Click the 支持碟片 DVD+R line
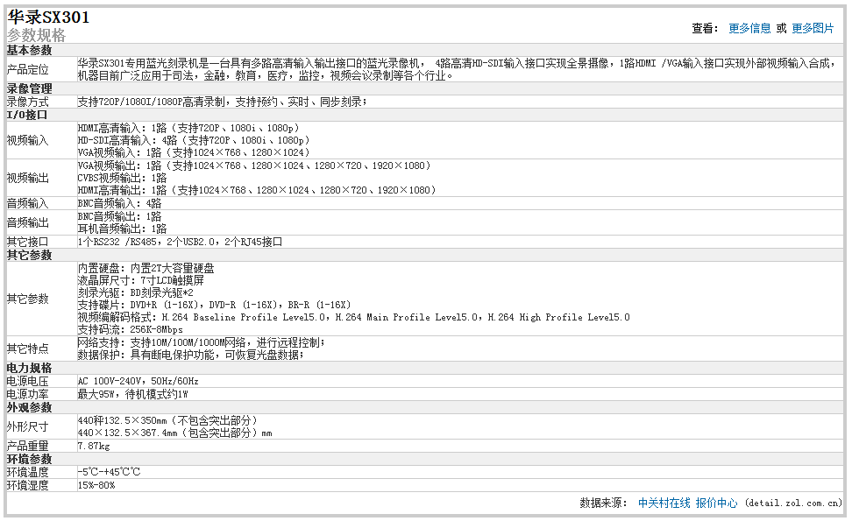 pos(215,305)
